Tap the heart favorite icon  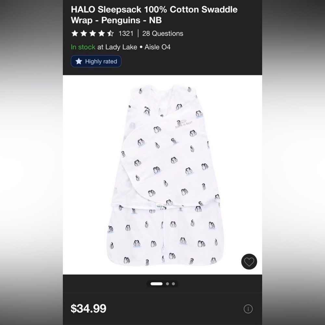249,261
